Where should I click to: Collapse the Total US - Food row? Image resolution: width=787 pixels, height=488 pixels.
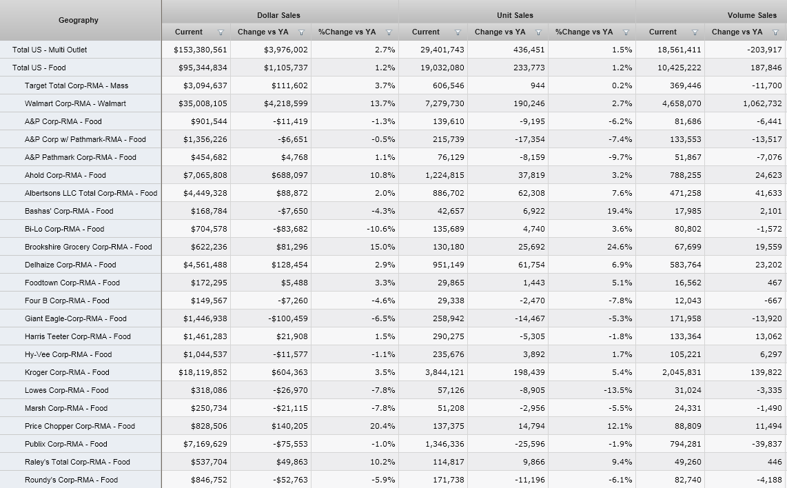[x=39, y=68]
